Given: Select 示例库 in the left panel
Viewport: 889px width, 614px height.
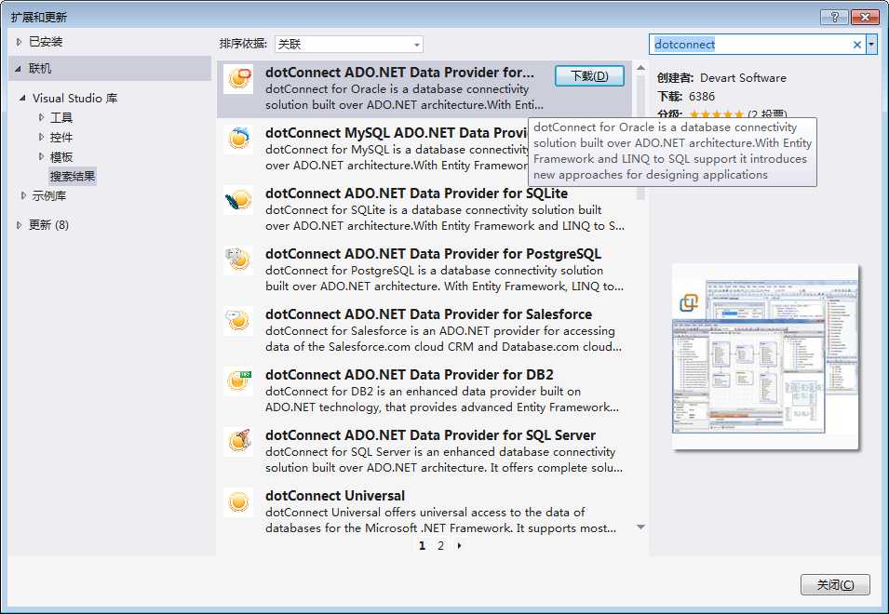Looking at the screenshot, I should [x=48, y=195].
